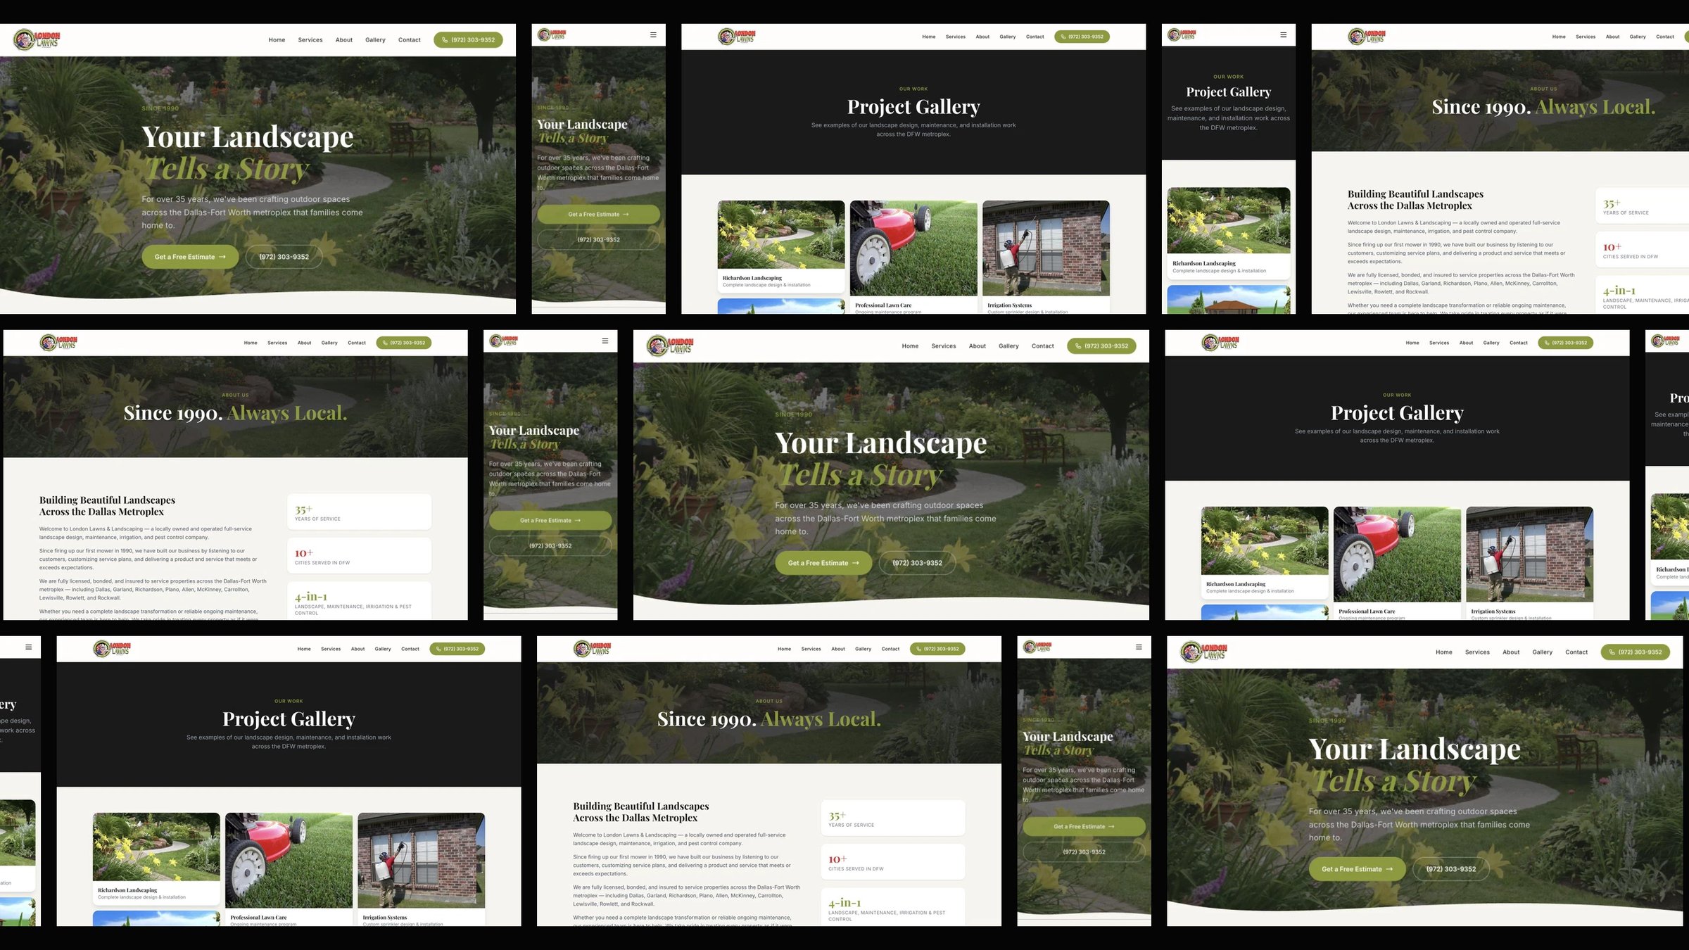This screenshot has width=1689, height=950.
Task: Open hamburger menu in top-row mobile homepage mockup
Action: pyautogui.click(x=653, y=34)
